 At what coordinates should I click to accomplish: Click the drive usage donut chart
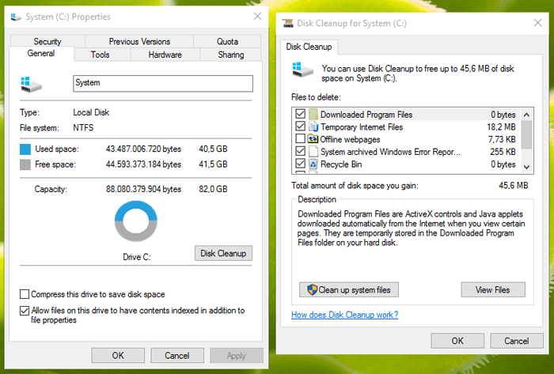[136, 221]
